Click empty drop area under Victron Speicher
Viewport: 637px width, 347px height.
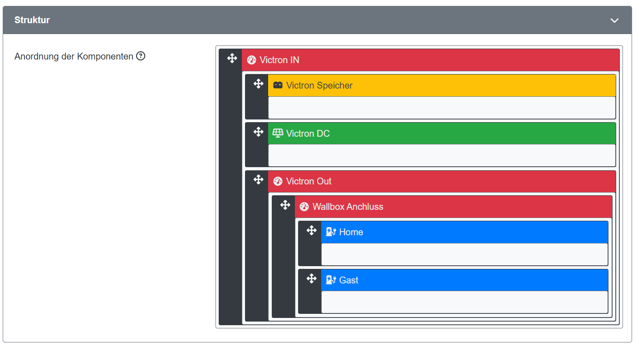point(442,108)
